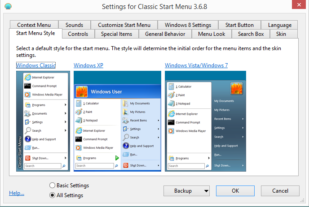Choose the Windows Classic style link
The height and width of the screenshot is (207, 309).
(x=36, y=65)
